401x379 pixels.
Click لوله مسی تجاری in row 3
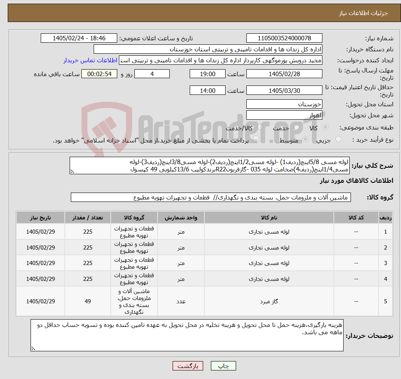point(269,263)
